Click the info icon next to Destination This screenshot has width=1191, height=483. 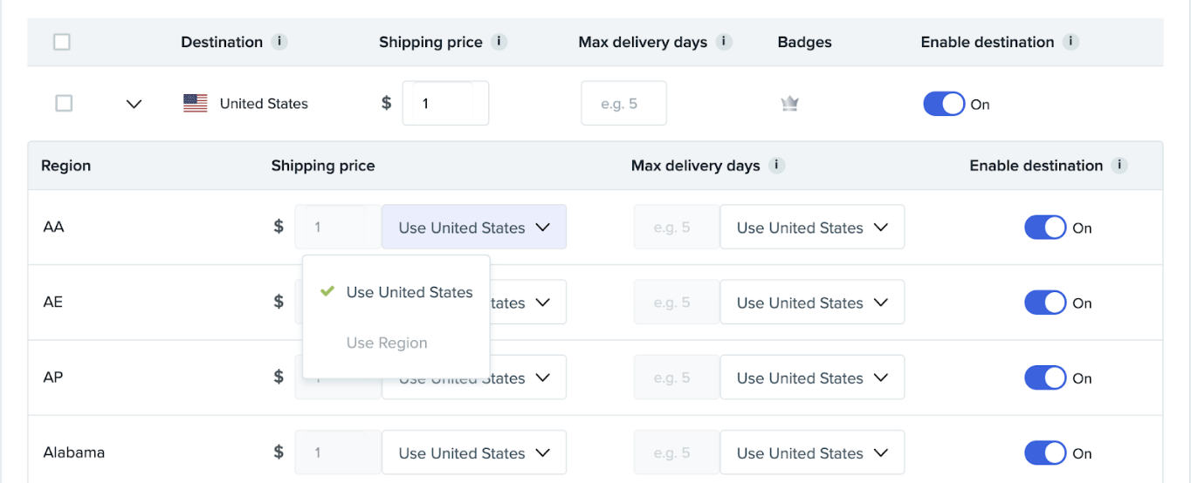(x=279, y=42)
